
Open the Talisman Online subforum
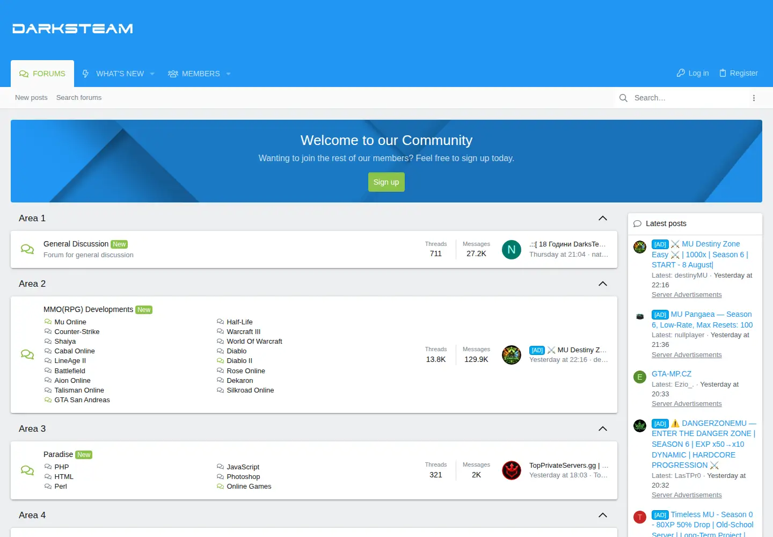pos(79,390)
